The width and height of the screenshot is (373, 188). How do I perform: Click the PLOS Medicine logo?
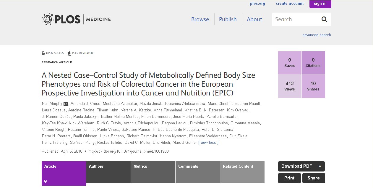pos(76,19)
